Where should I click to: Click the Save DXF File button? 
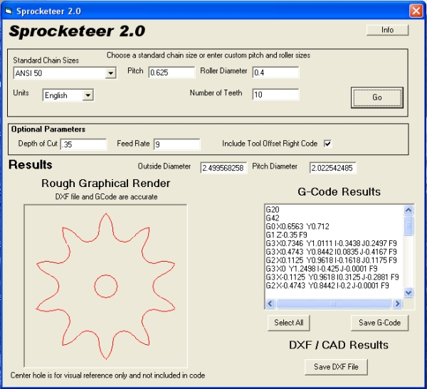tap(337, 367)
